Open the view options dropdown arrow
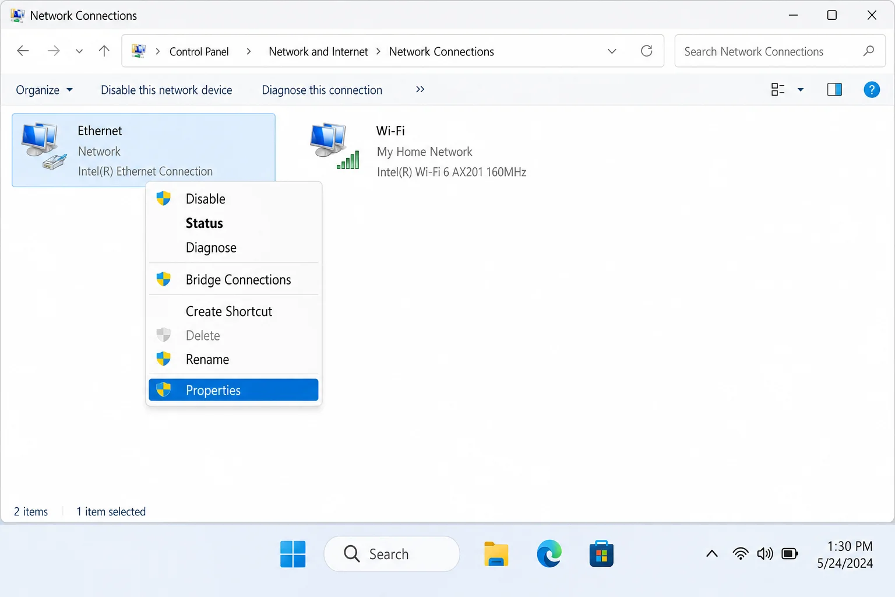Image resolution: width=895 pixels, height=597 pixels. [x=801, y=90]
